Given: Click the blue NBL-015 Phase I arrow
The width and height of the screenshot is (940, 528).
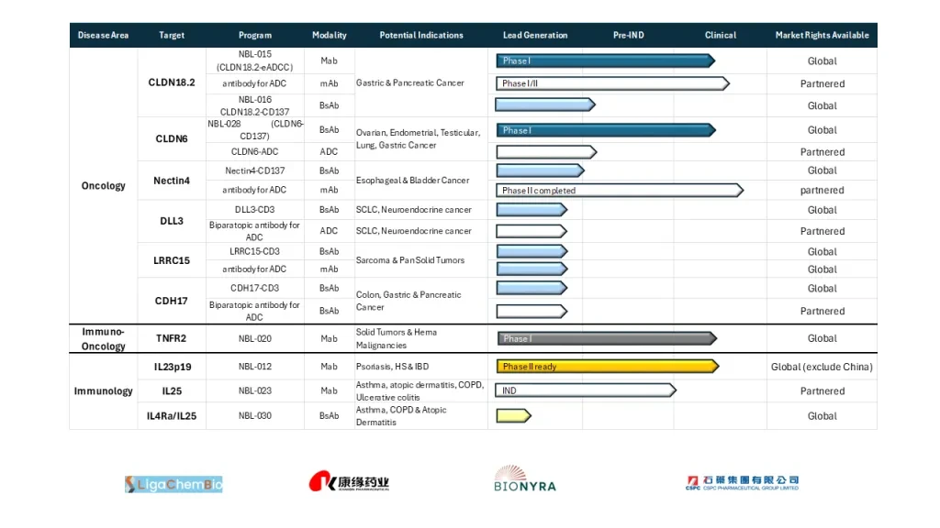Looking at the screenshot, I should (x=606, y=61).
